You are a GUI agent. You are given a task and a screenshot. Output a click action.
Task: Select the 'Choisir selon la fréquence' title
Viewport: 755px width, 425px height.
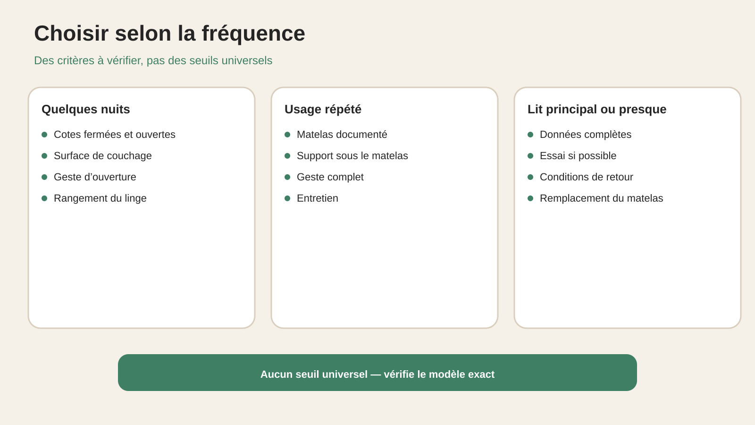(x=169, y=34)
